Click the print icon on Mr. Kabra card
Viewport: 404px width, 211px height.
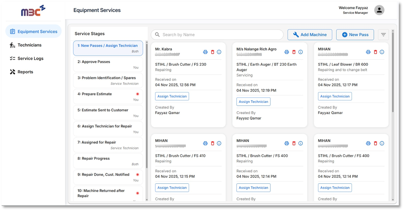tap(205, 52)
